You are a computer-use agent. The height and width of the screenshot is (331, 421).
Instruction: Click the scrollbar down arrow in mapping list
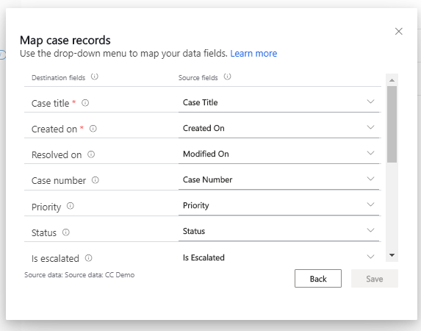point(392,255)
